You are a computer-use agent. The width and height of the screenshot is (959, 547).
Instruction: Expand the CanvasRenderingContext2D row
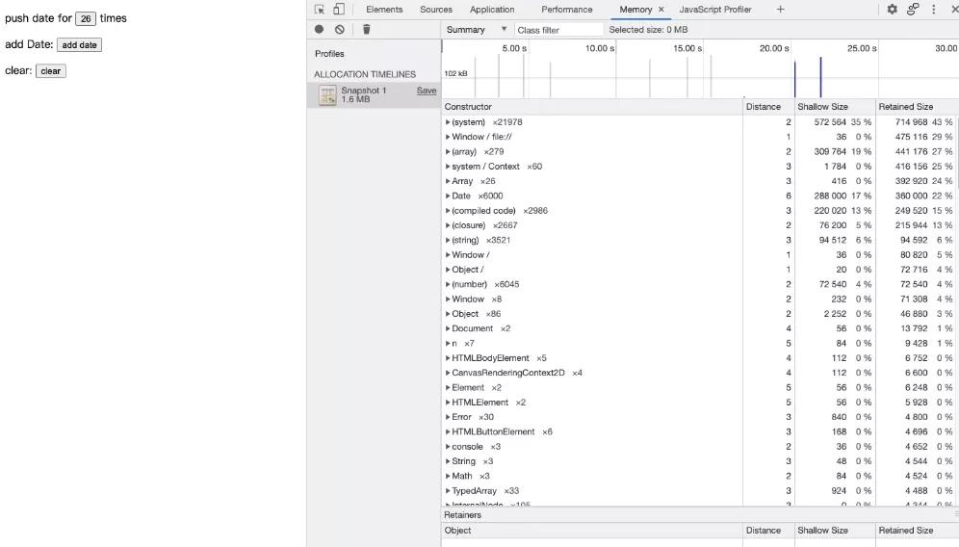point(448,373)
